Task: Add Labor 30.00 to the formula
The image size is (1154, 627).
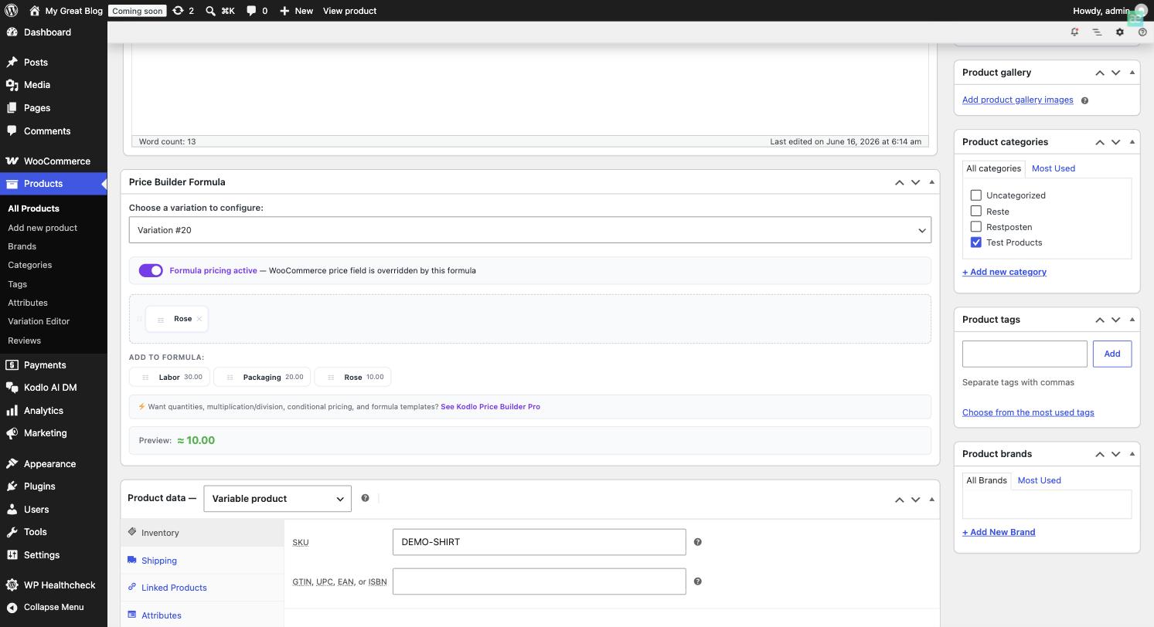Action: tap(170, 377)
